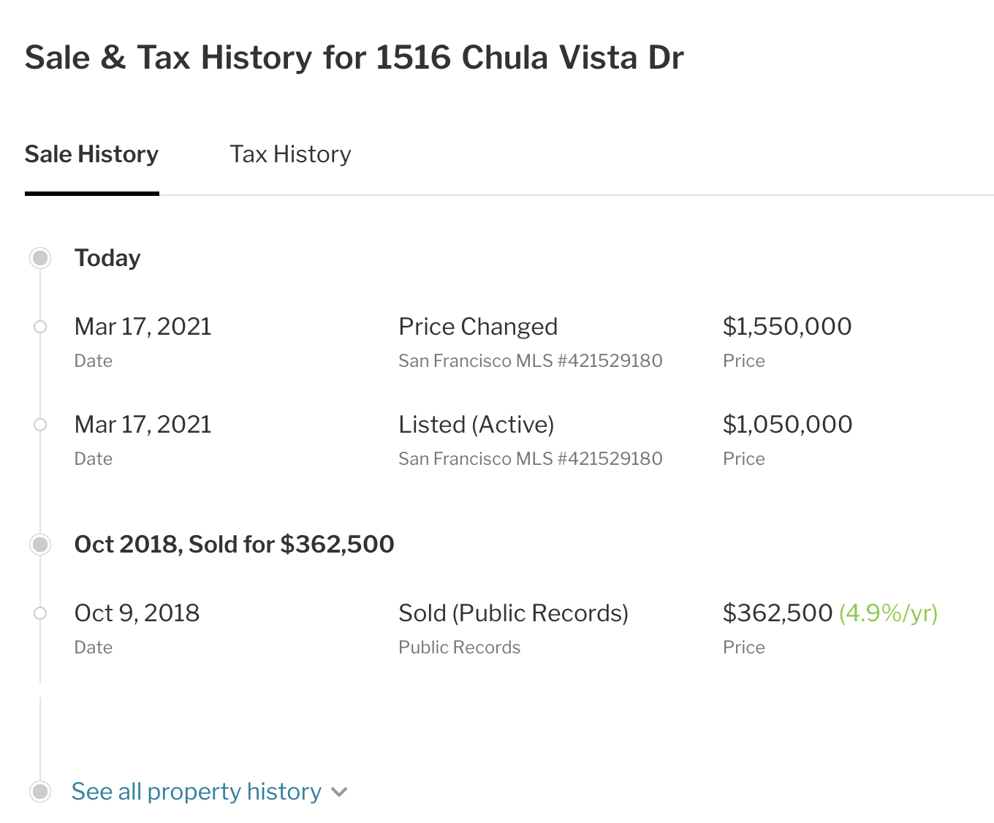Viewport: 994px width, 823px height.
Task: Click the Sold (Public Records) event label
Action: tap(513, 613)
